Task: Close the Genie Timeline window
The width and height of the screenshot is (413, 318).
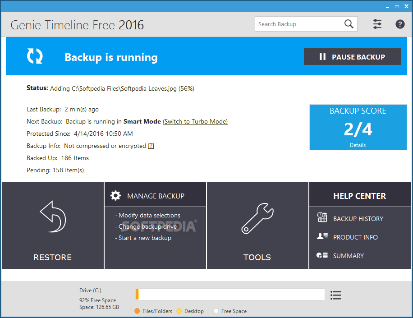Action: point(406,7)
